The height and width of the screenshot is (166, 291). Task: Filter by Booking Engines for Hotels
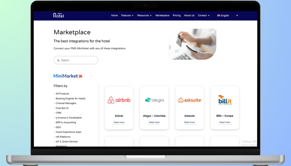tap(70, 98)
